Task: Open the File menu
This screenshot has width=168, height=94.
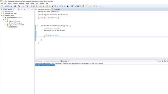Action: (x=2, y=3)
